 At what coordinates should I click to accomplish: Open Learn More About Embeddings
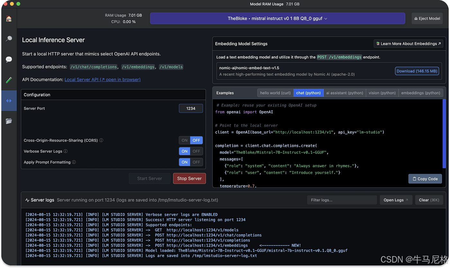pyautogui.click(x=409, y=44)
